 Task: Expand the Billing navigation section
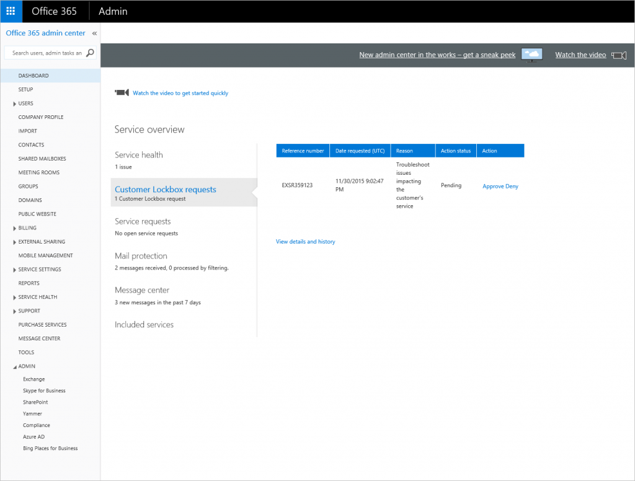[x=14, y=228]
